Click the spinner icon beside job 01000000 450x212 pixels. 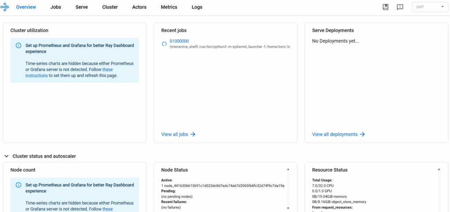[x=164, y=44]
